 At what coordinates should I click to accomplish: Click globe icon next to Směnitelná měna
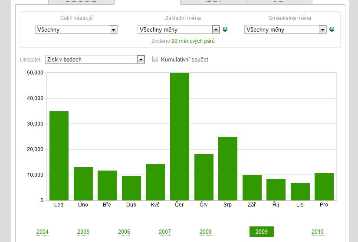[332, 29]
